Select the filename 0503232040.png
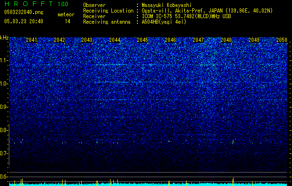Screen dimensions: 292x186 coord(24,12)
